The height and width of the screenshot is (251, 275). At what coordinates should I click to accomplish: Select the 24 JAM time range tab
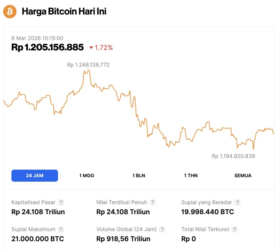click(35, 176)
